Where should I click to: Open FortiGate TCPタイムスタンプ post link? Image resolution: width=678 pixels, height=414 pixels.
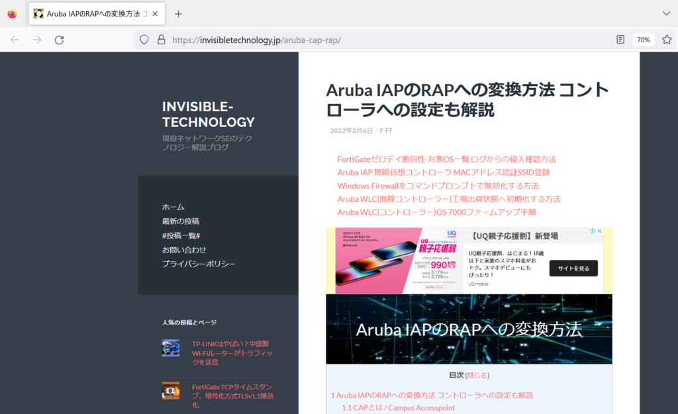[x=232, y=396]
